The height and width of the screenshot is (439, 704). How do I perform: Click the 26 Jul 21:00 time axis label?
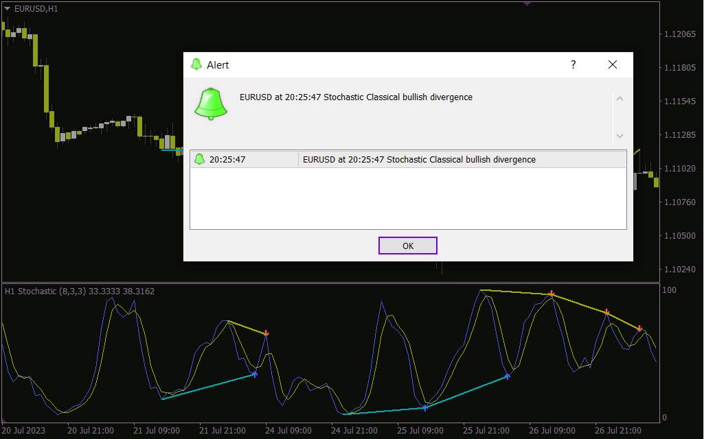617,431
